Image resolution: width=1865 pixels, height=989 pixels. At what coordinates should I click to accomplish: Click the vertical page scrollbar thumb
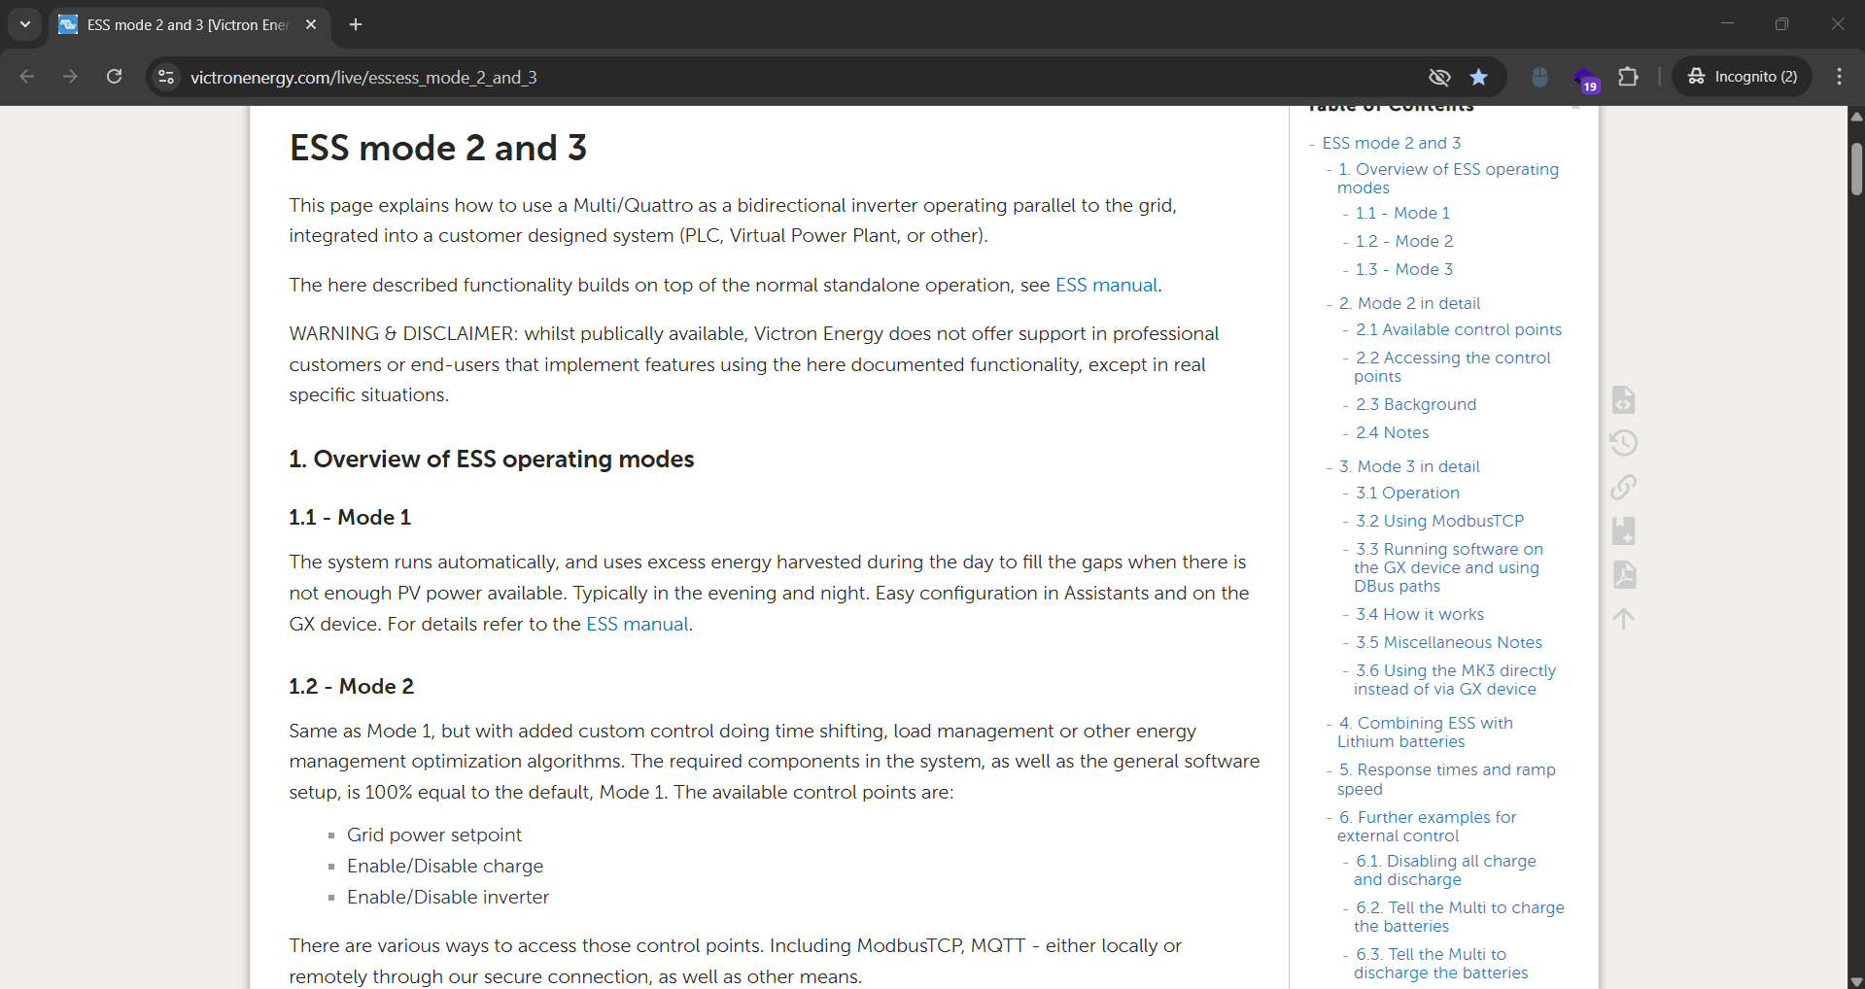[x=1856, y=169]
